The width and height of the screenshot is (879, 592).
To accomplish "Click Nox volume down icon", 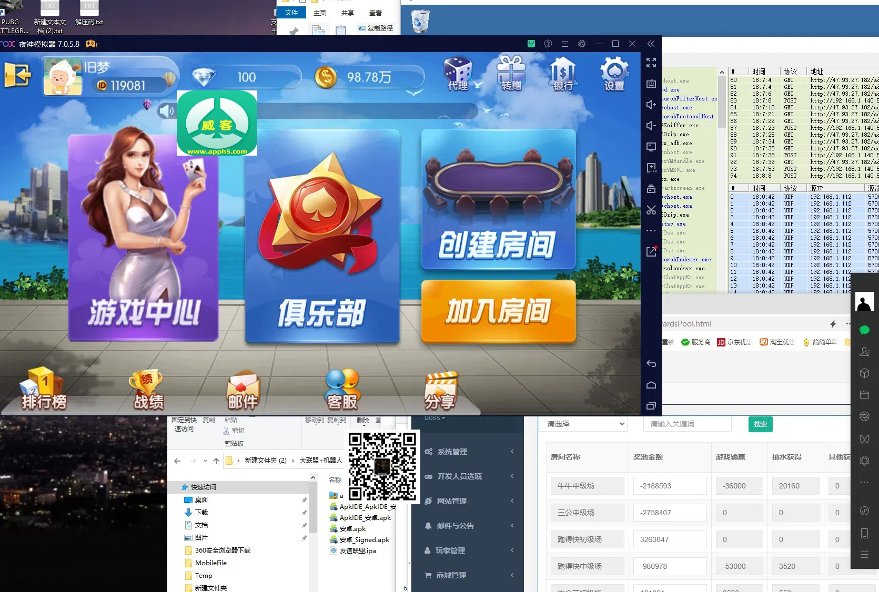I will point(651,126).
